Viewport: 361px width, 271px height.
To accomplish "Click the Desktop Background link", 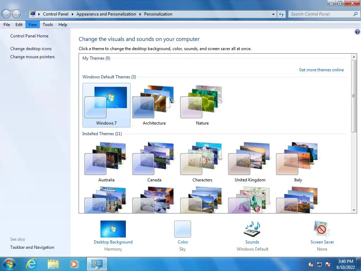I will pyautogui.click(x=113, y=242).
